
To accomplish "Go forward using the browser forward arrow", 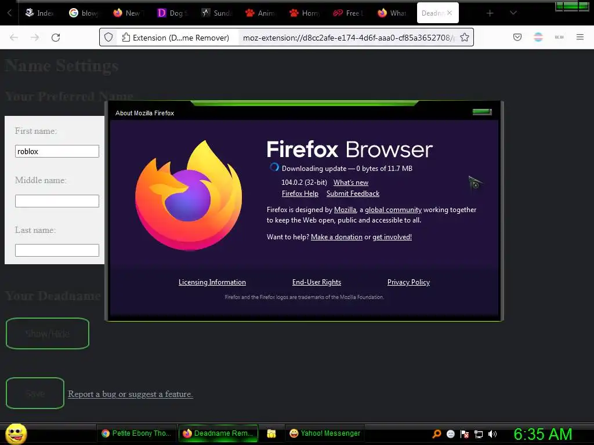I will [x=35, y=38].
